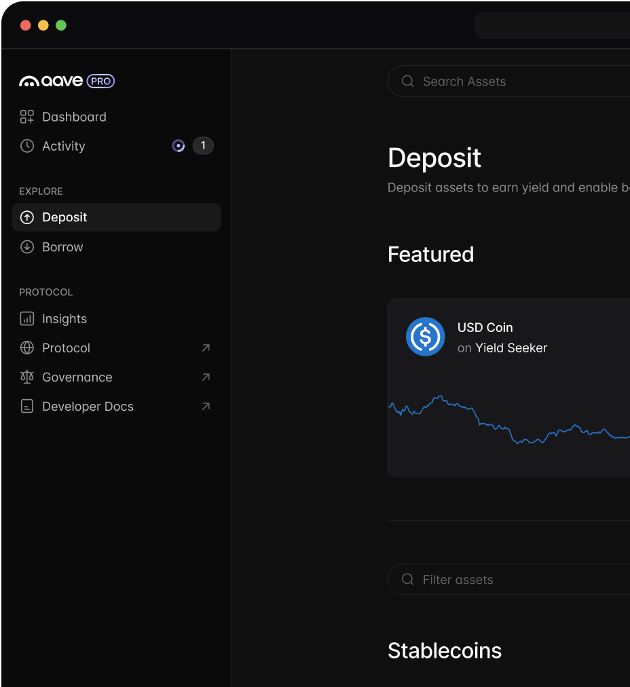
Task: Follow the Developer Docs external link arrow
Action: click(x=206, y=406)
